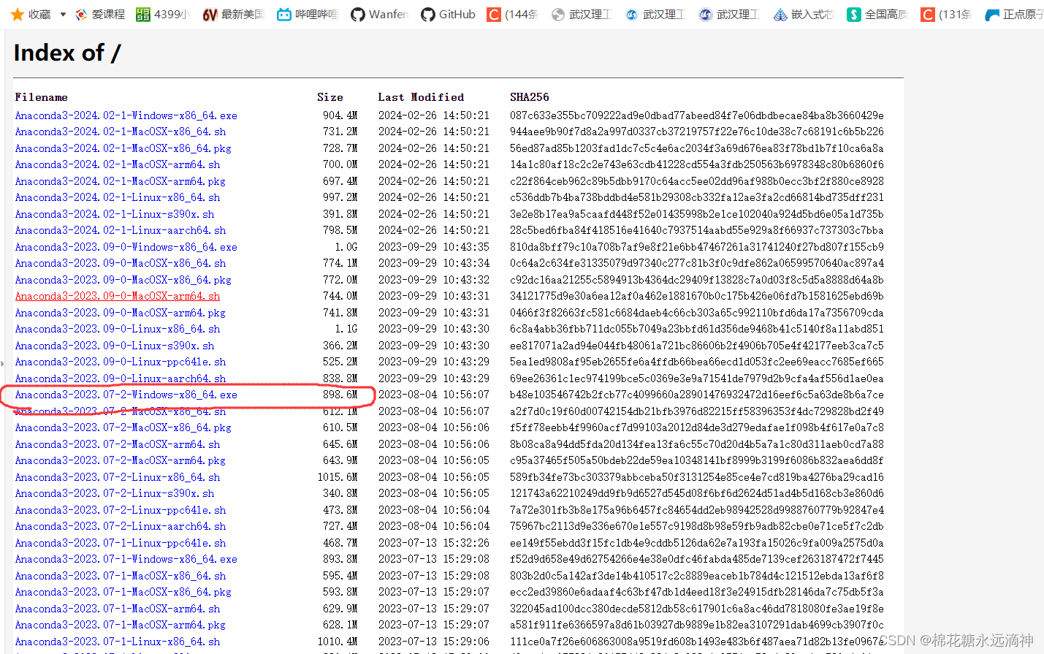Expand the favorites dropdown arrow next to 收藏
1044x654 pixels.
(x=63, y=15)
